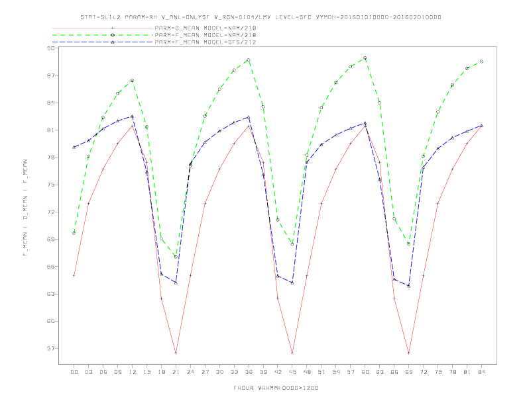Viewport: 525px width, 405px height.
Task: Click x-axis tick label 33
Action: click(234, 372)
